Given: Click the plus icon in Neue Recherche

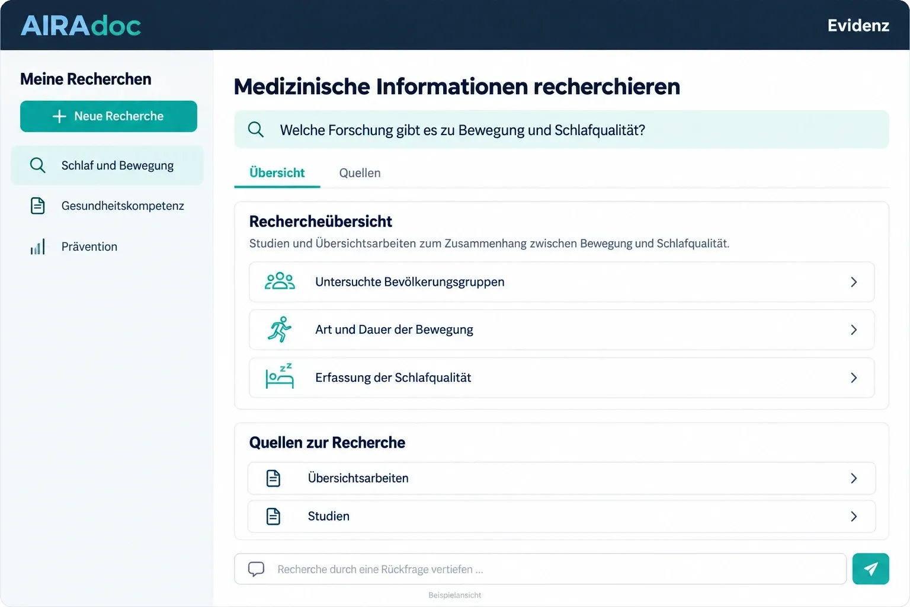Looking at the screenshot, I should click(x=59, y=116).
